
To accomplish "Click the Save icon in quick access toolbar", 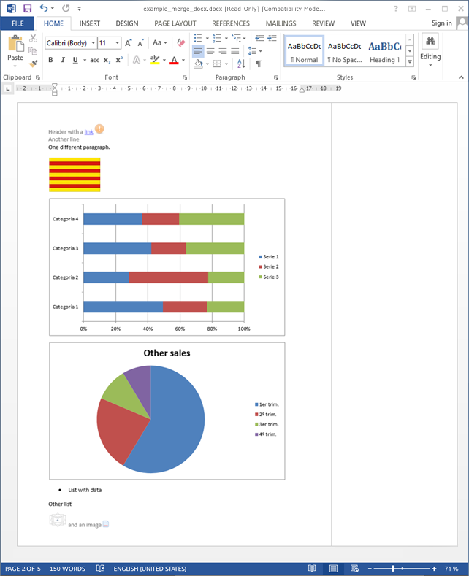I will tap(27, 8).
